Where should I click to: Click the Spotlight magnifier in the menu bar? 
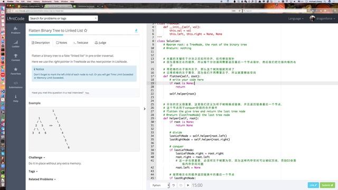(324, 1)
